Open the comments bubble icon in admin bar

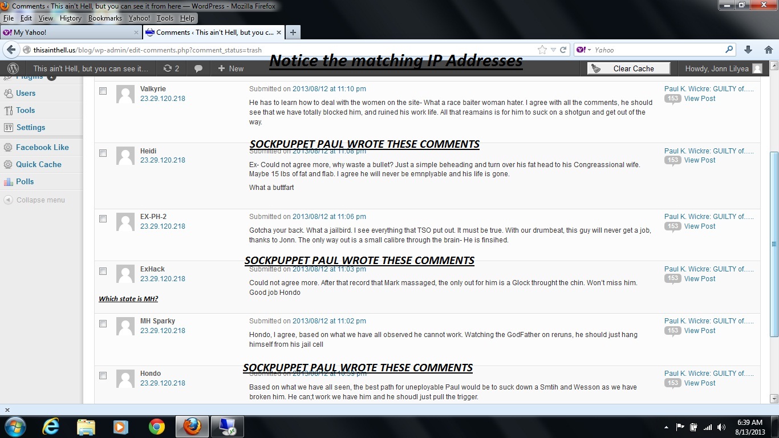coord(198,68)
